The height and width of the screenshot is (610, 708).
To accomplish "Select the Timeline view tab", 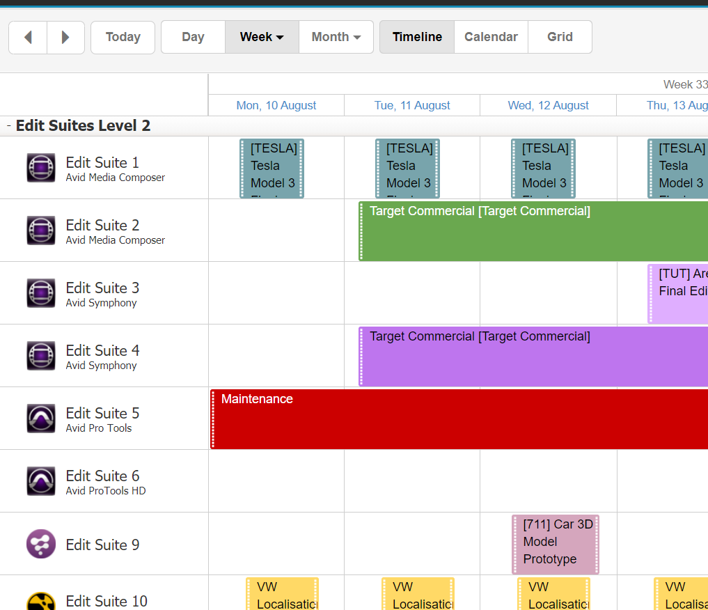I will [x=417, y=37].
